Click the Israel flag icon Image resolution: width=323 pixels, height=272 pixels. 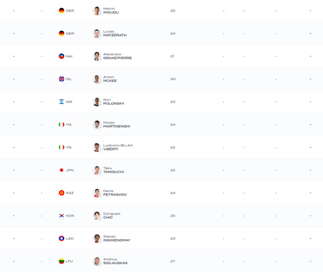tap(61, 101)
